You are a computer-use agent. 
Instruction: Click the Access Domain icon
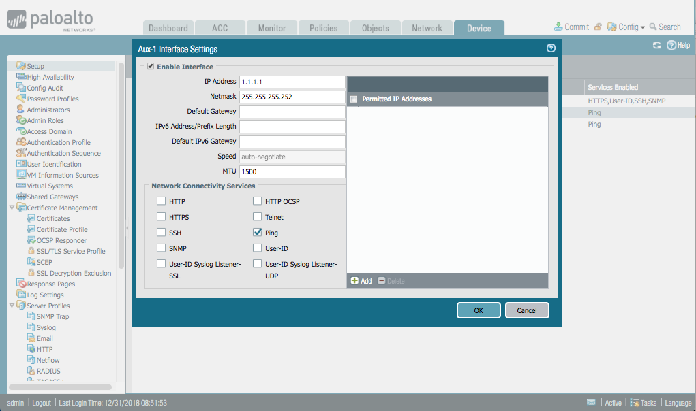coord(21,131)
